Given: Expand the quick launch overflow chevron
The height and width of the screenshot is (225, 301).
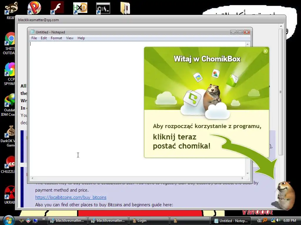Looking at the screenshot, I should tap(44, 219).
